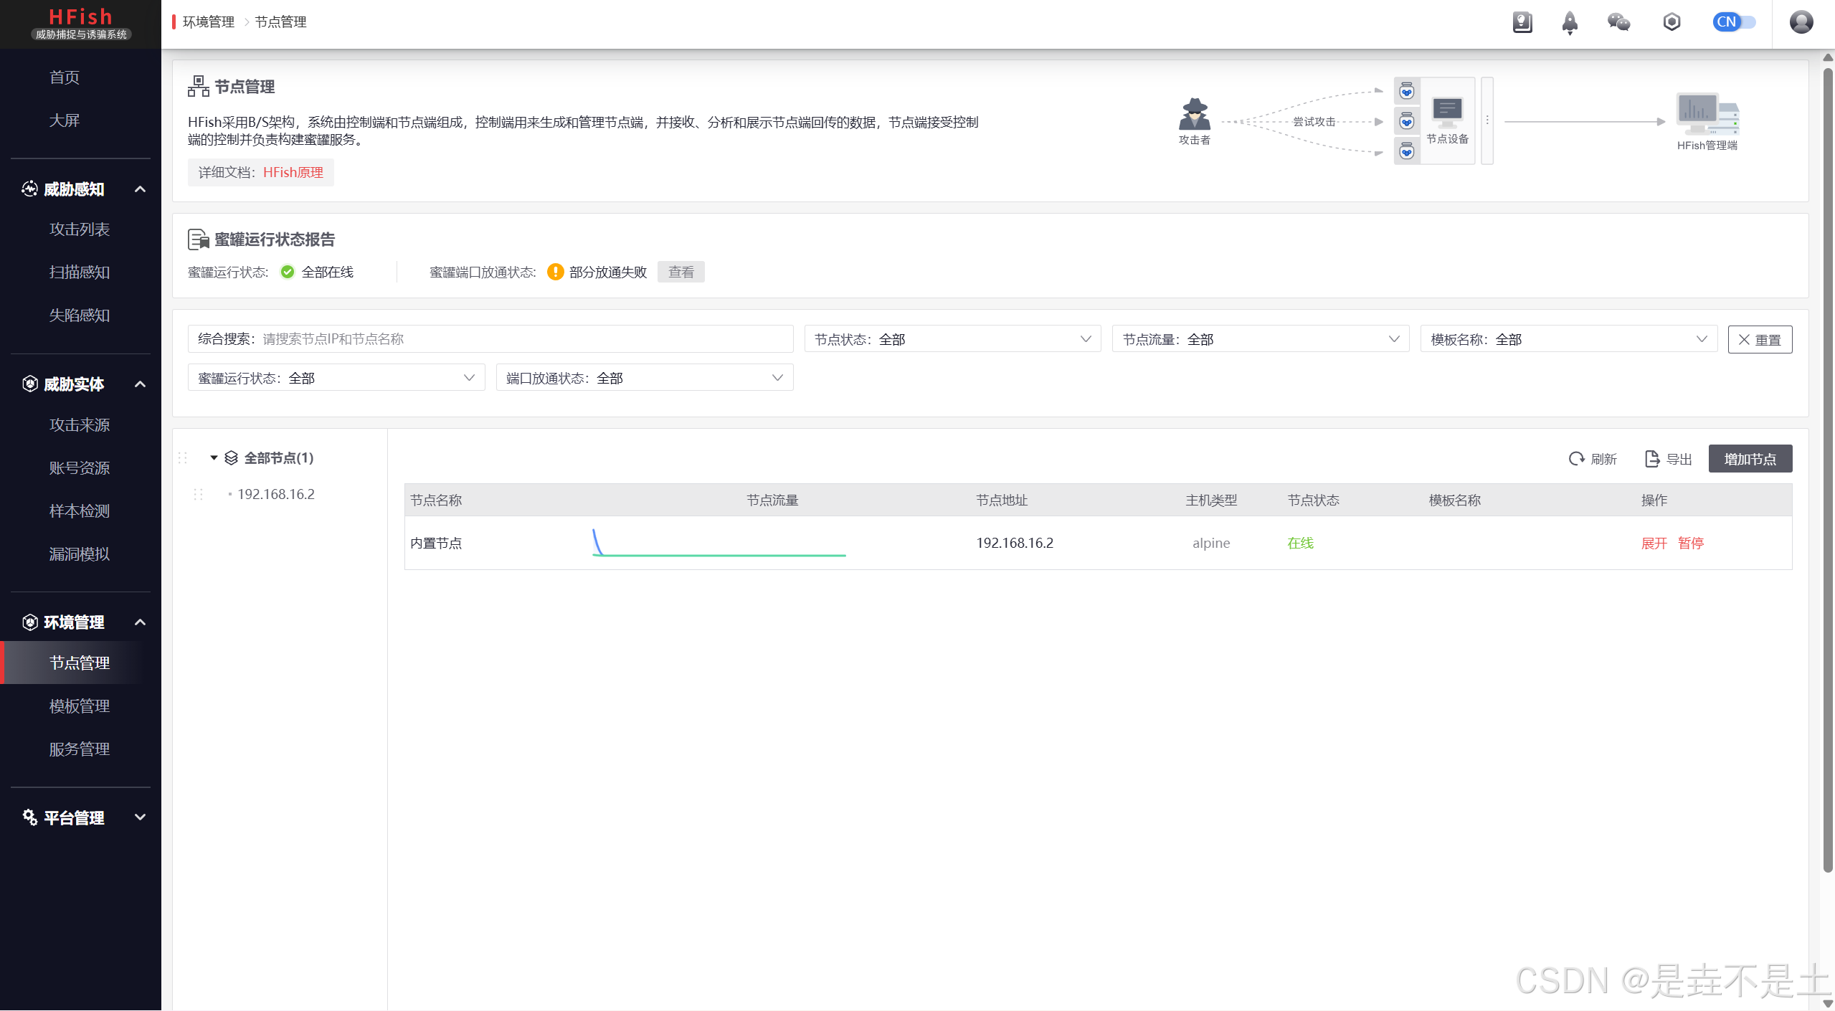Click the refresh icon labeled 刷新

1576,459
